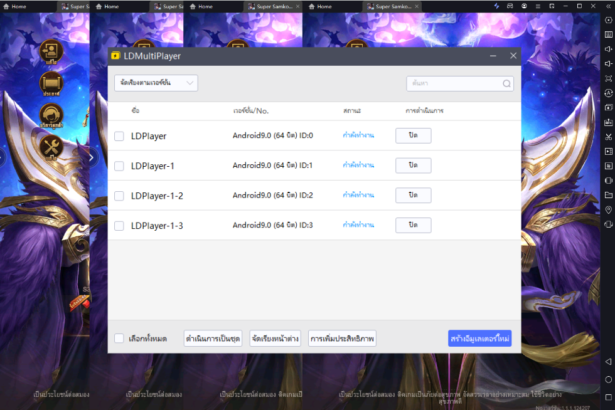
Task: Click ปิด button for LDPlayer-1-2
Action: 414,195
